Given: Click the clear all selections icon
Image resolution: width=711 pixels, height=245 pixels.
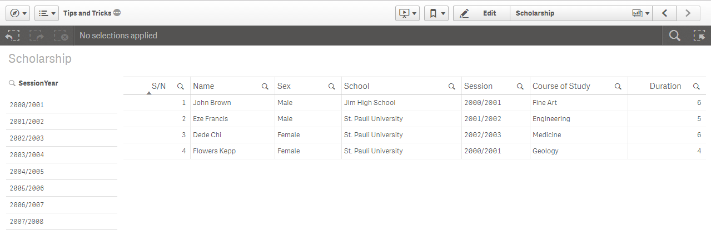Looking at the screenshot, I should (61, 36).
